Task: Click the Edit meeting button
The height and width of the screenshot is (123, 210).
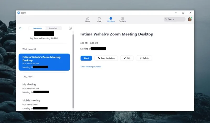Action: coord(127,58)
